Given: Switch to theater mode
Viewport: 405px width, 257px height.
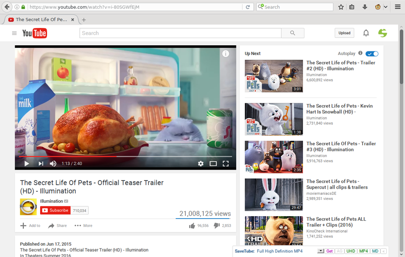Looking at the screenshot, I should tap(213, 164).
